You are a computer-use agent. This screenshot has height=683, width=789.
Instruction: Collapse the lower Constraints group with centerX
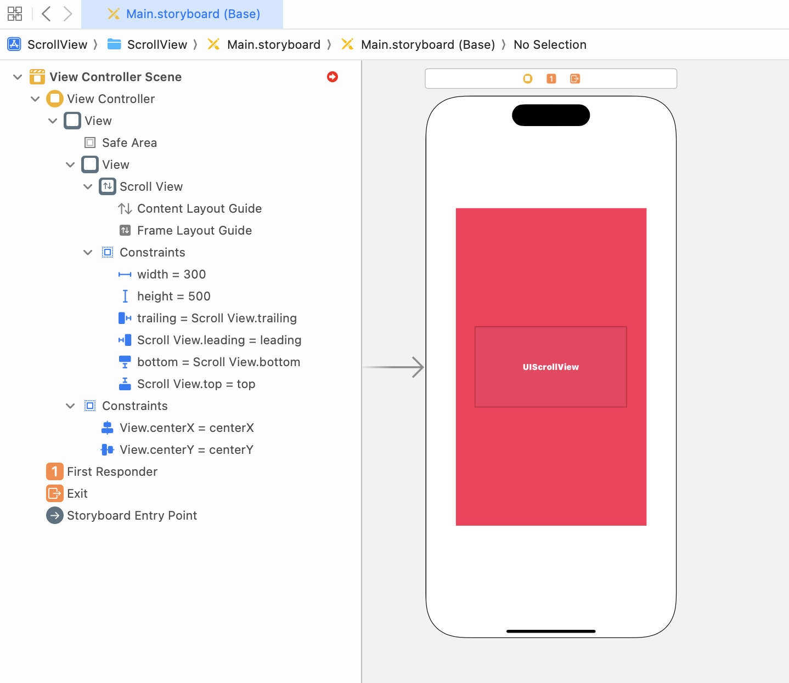pos(70,406)
